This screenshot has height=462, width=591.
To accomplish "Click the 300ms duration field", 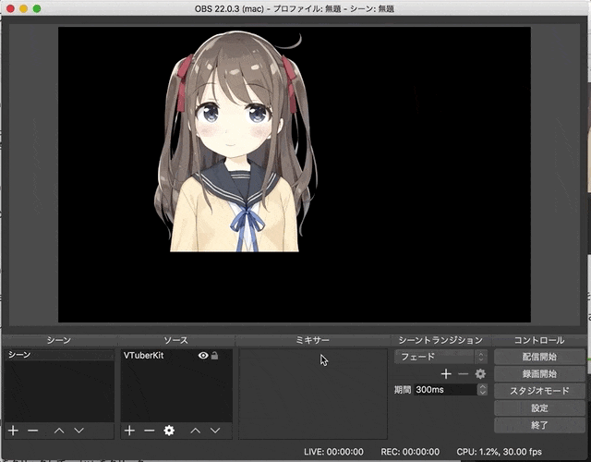I will pyautogui.click(x=445, y=390).
